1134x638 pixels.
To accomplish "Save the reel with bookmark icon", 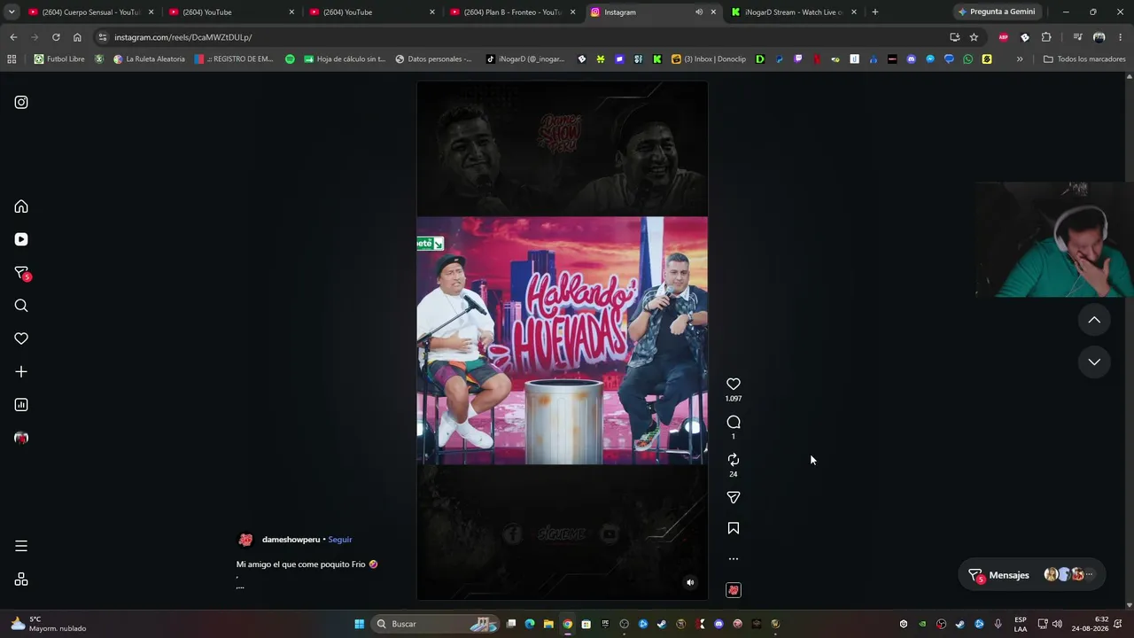I will pyautogui.click(x=734, y=528).
